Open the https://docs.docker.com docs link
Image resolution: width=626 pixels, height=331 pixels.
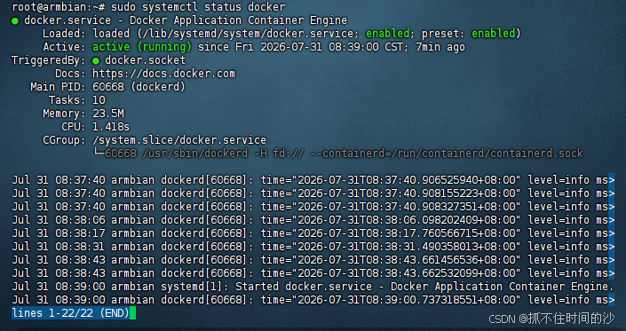[163, 74]
